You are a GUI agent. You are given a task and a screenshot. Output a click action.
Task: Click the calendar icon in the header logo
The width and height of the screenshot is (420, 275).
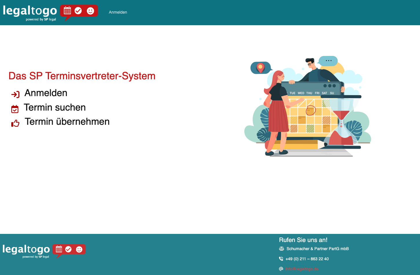(67, 11)
